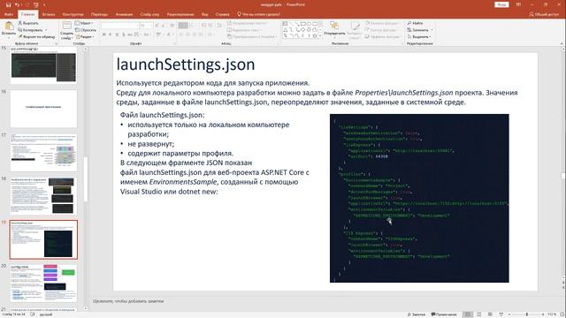Open the Анимация (Animations) tab
566x318 pixels.
(x=124, y=14)
